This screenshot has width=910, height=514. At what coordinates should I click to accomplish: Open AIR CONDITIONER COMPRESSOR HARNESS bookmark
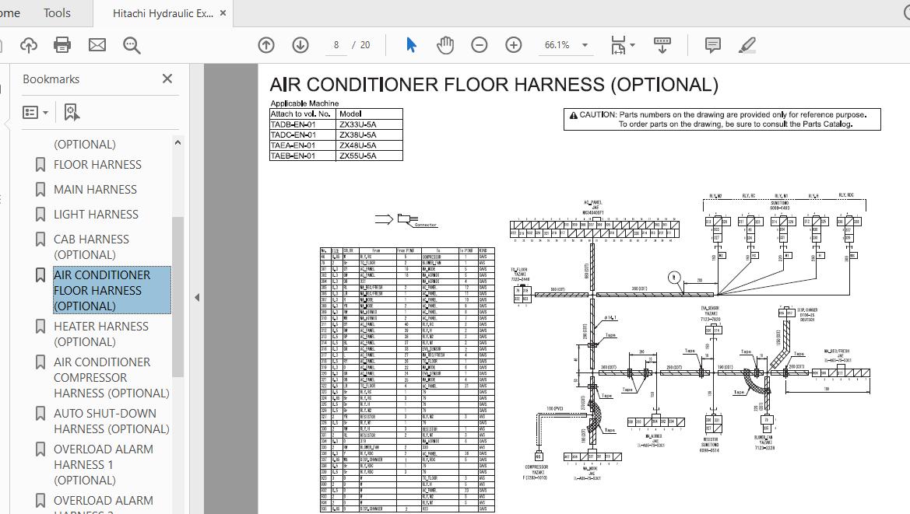(111, 377)
